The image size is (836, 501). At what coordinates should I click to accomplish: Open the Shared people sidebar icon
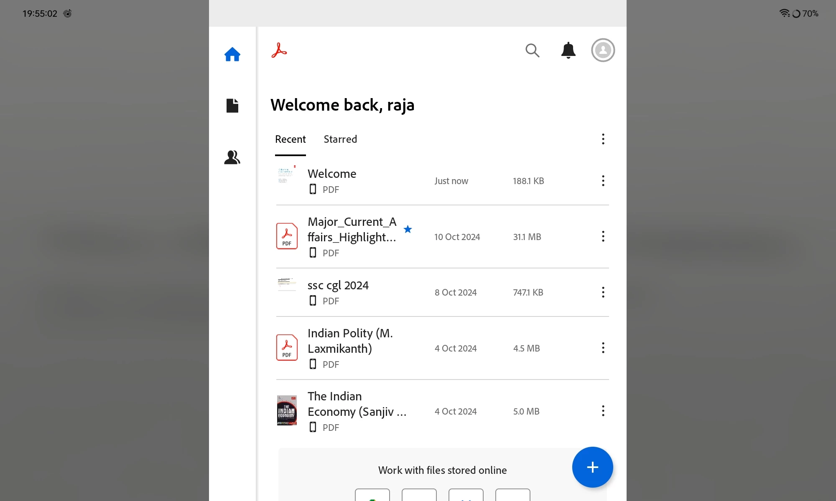point(232,157)
